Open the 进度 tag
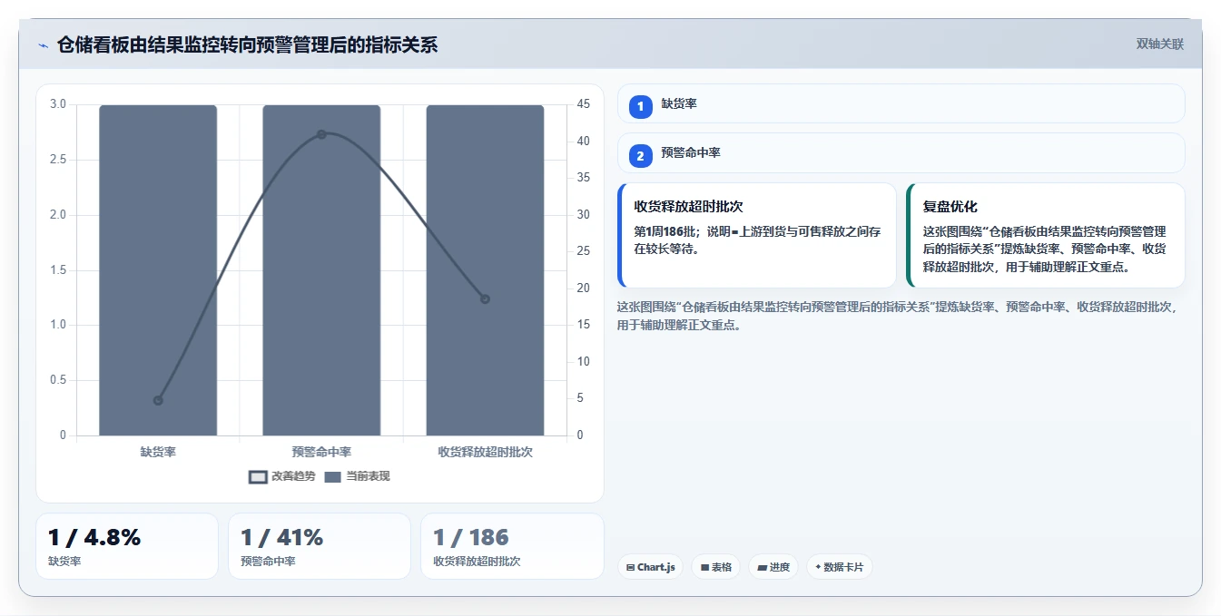The image size is (1221, 616). tap(773, 567)
